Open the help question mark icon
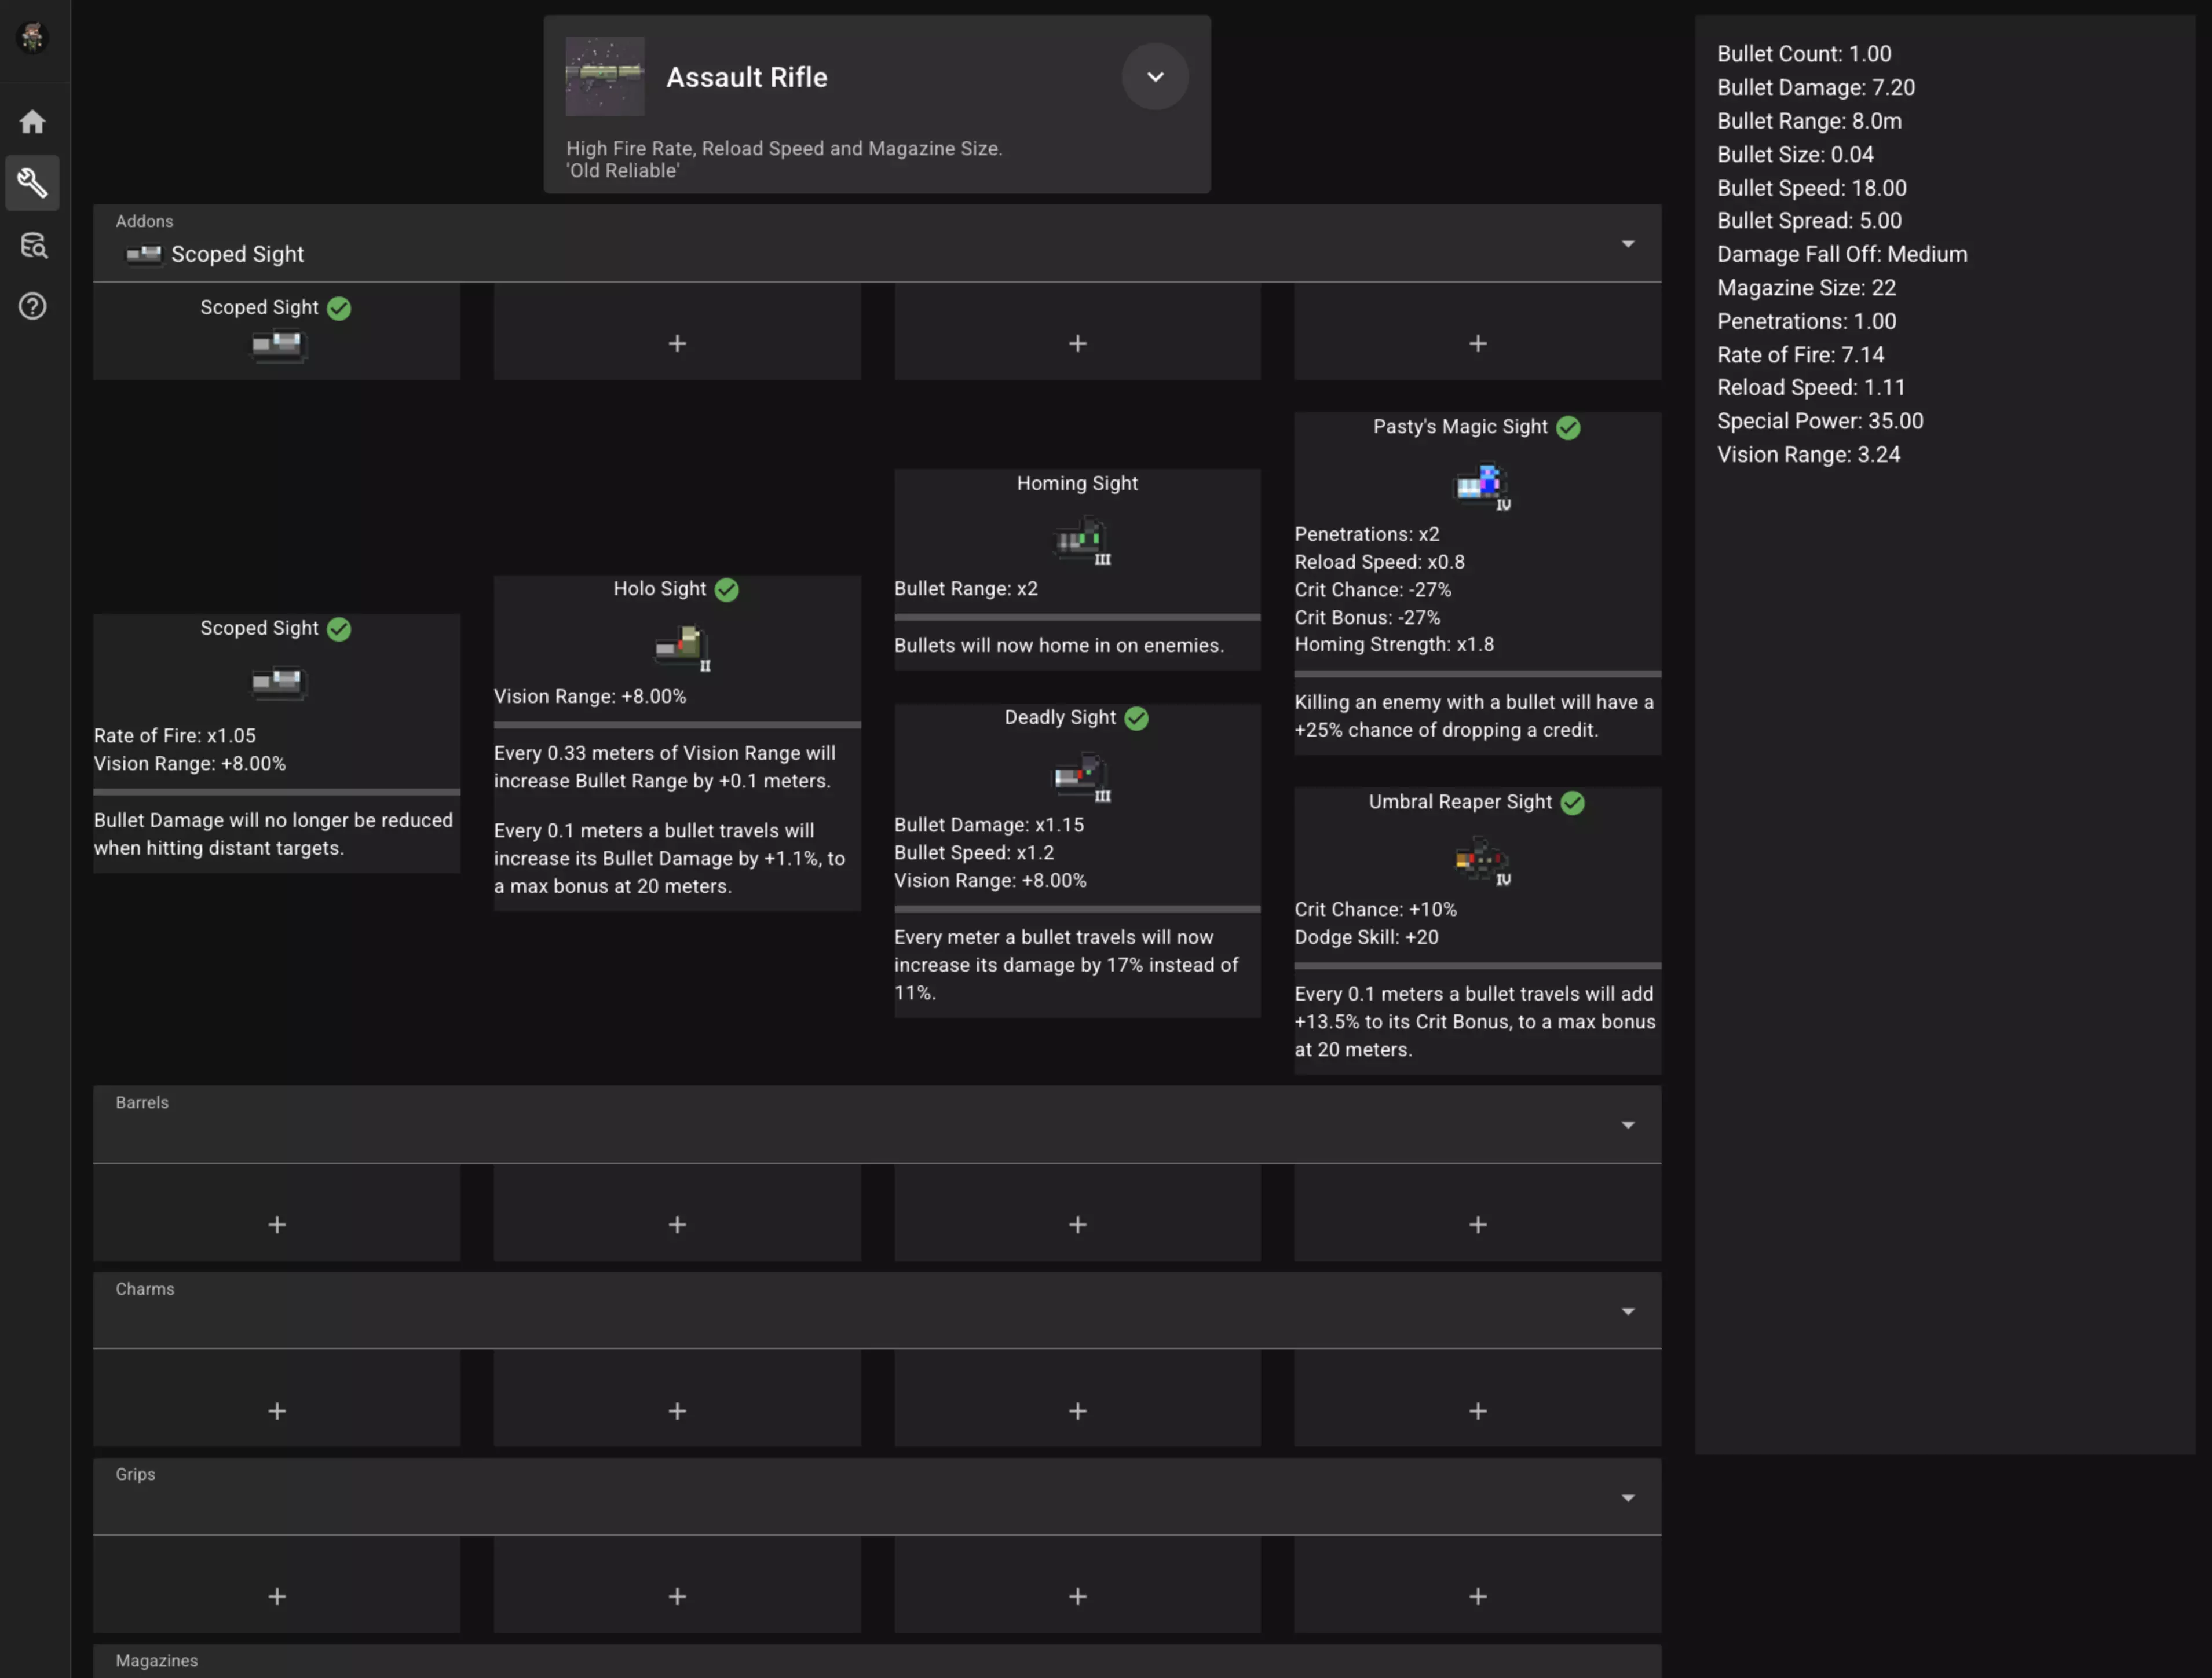2212x1678 pixels. pos(32,306)
